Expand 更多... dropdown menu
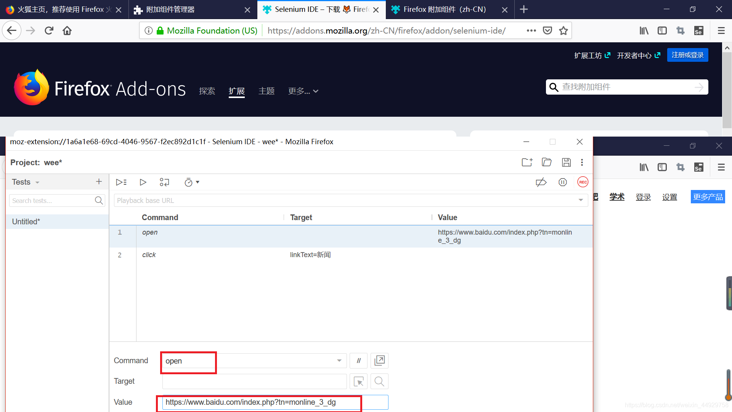 (x=303, y=91)
